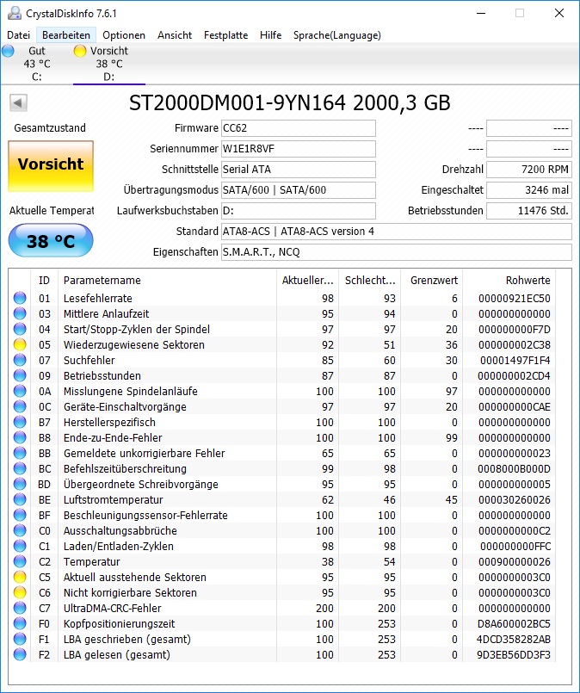Click the previous disk arrow button

(18, 103)
